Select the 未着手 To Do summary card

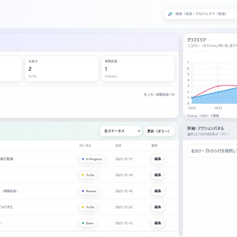(62, 69)
